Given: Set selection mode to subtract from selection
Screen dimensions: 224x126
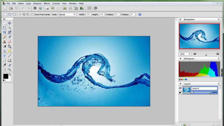Looking at the screenshot, I should tap(28, 14).
